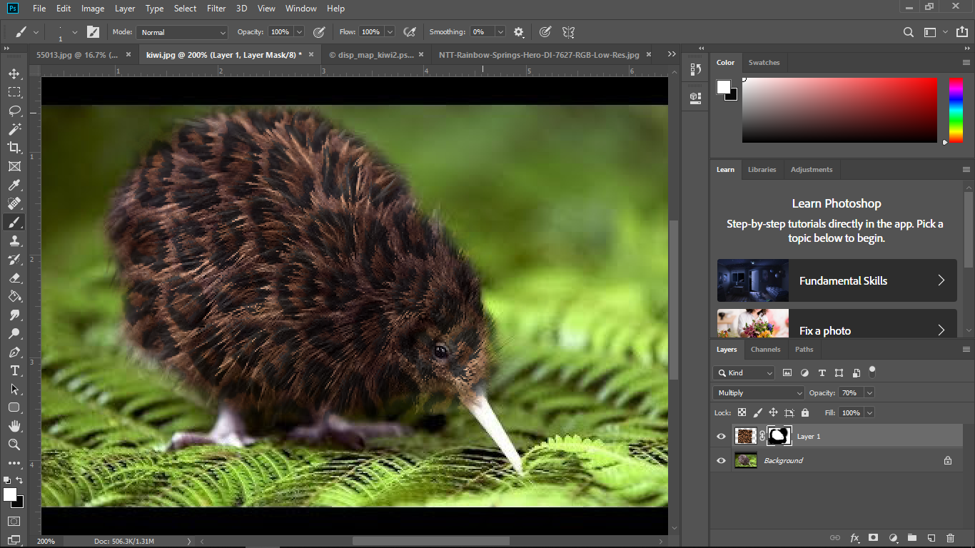Open the Filter menu
This screenshot has height=548, width=975.
[216, 9]
